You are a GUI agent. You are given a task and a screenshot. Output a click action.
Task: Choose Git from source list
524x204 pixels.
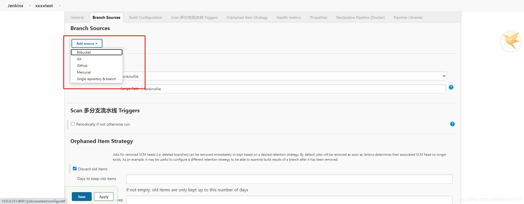(x=97, y=59)
